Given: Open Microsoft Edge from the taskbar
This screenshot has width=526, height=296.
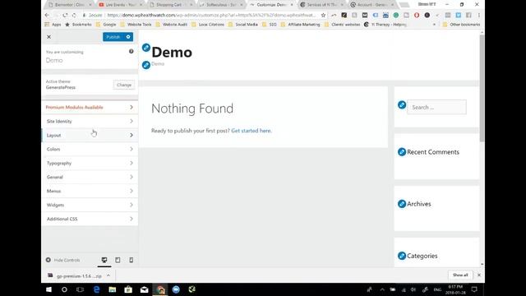Looking at the screenshot, I should (x=96, y=289).
